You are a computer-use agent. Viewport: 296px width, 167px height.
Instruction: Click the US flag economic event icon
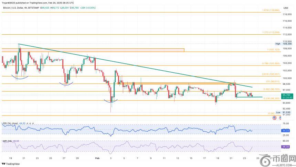pos(274,118)
